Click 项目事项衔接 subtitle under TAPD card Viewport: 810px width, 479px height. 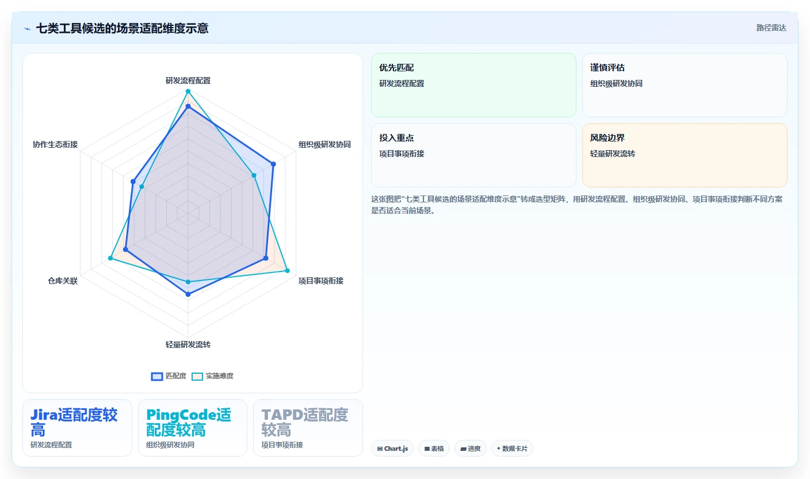282,444
